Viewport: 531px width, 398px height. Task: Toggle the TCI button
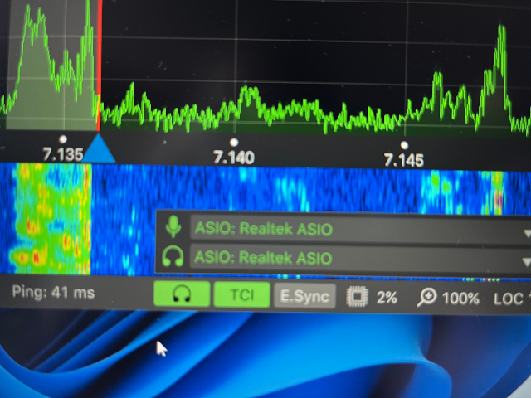[x=241, y=295]
